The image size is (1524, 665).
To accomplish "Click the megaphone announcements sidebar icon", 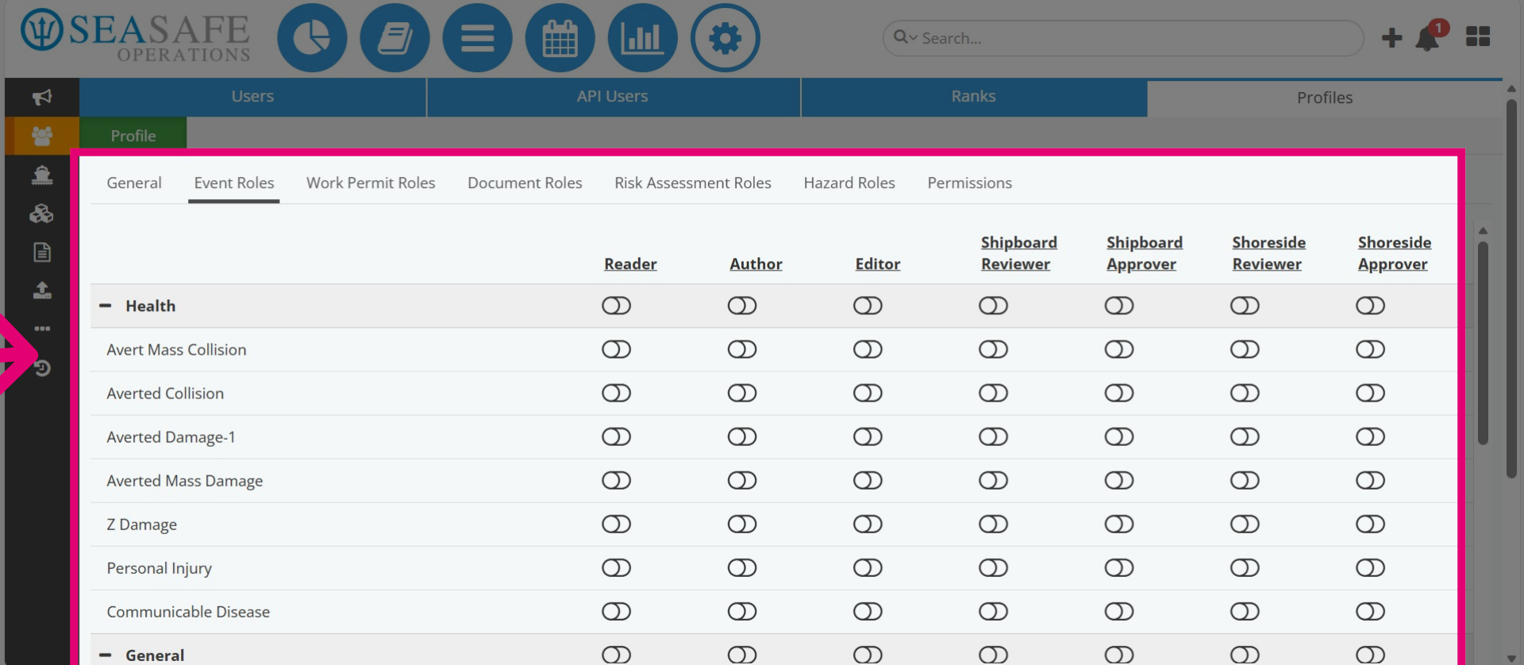I will pos(42,97).
